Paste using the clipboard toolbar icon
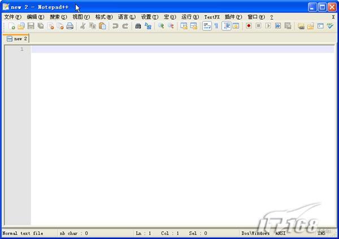This screenshot has width=339, height=239. 102,26
